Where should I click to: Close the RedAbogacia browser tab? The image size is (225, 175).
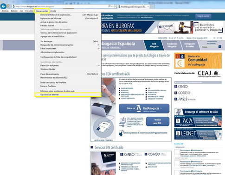click(148, 6)
